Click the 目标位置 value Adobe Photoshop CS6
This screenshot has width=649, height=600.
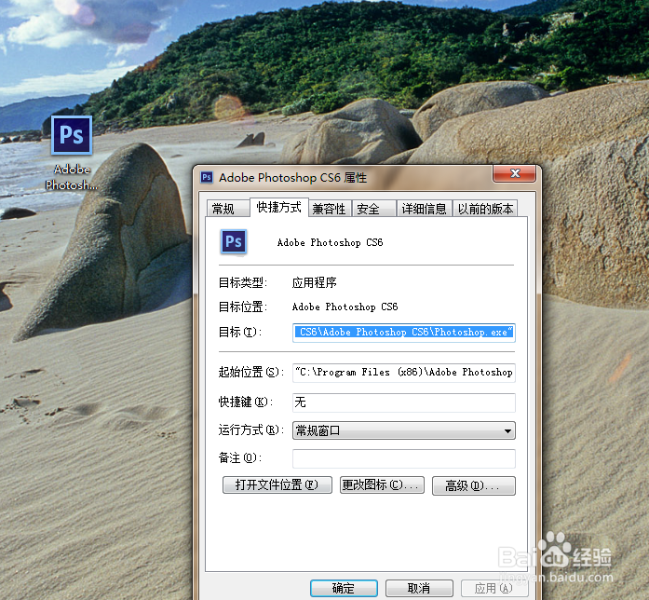click(x=345, y=307)
